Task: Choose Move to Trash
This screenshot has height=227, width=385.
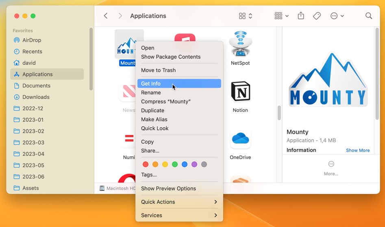Action: [179, 70]
